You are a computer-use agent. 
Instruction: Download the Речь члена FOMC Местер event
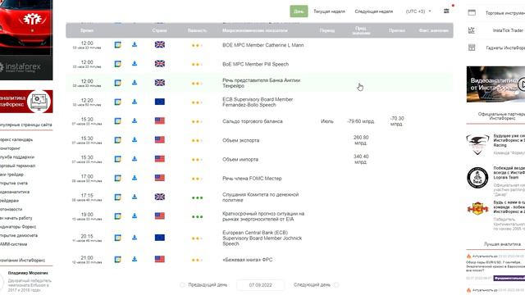click(135, 178)
